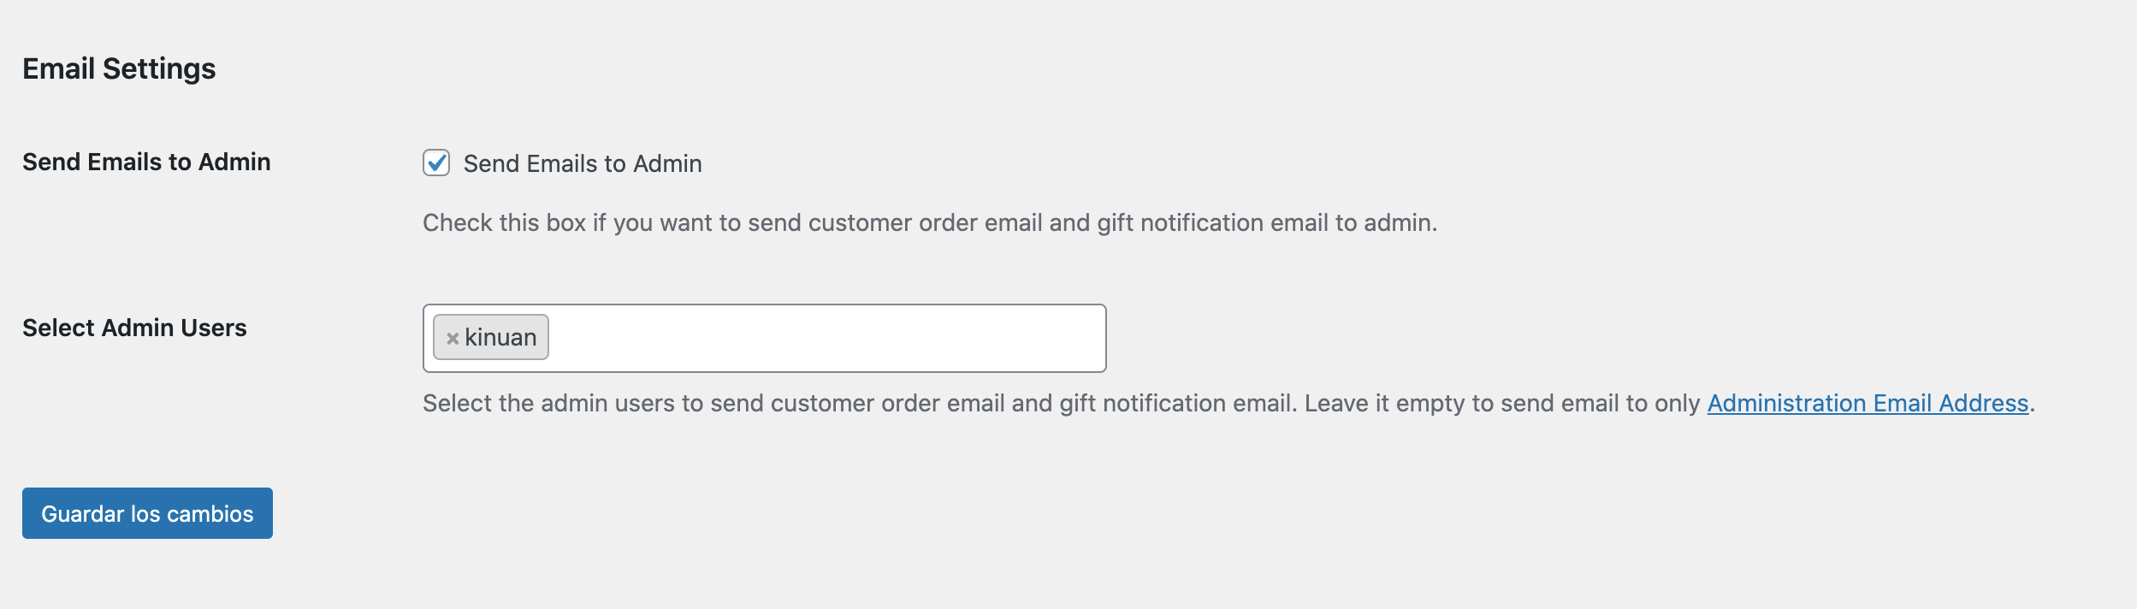Viewport: 2137px width, 609px height.
Task: Follow the blue underlined admin email link
Action: pos(1868,403)
